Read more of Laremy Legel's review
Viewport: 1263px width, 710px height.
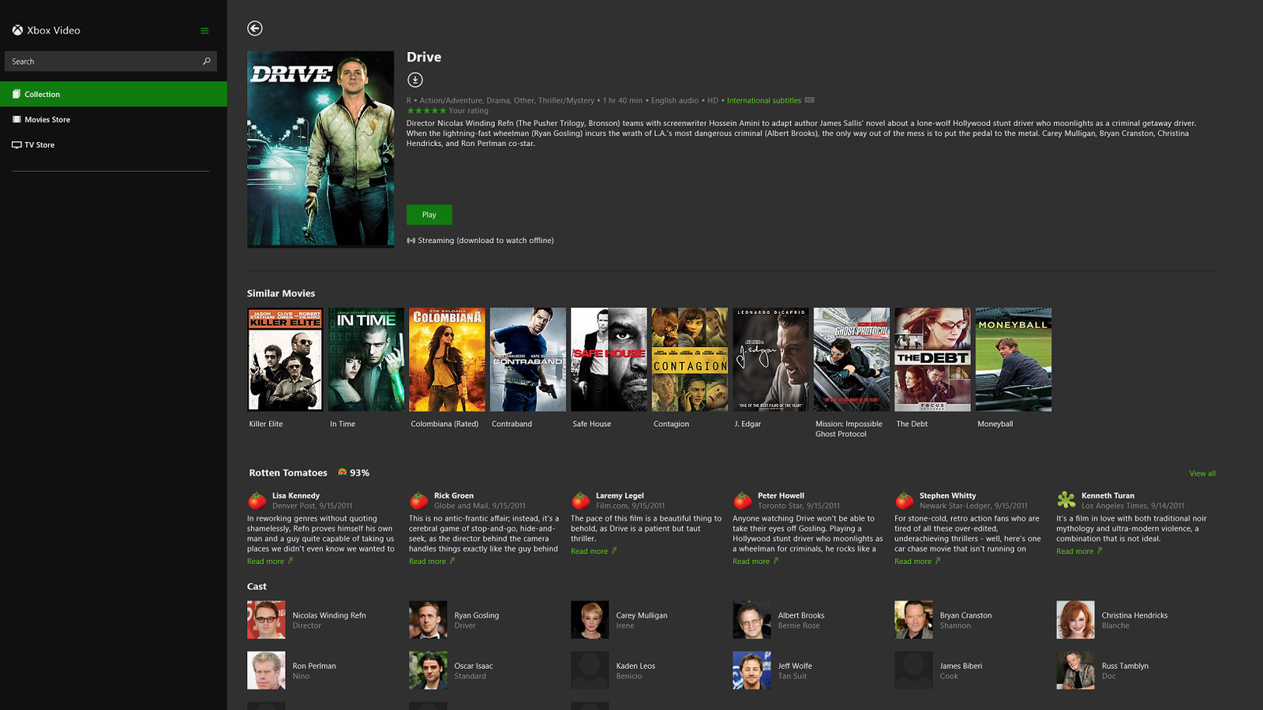click(594, 551)
